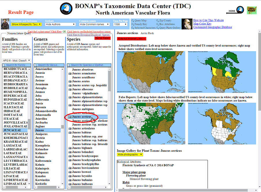Click the camera icon beside Juncus brachycarpus
This screenshot has width=261, height=192.
(x=70, y=156)
